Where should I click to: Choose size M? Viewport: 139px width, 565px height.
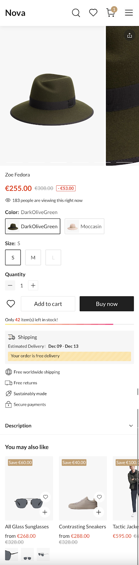click(x=33, y=257)
